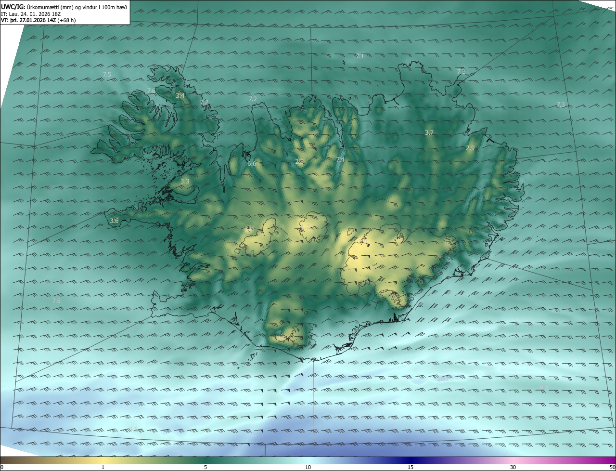
Task: Click the 10 tick on the color scale
Action: [x=308, y=467]
